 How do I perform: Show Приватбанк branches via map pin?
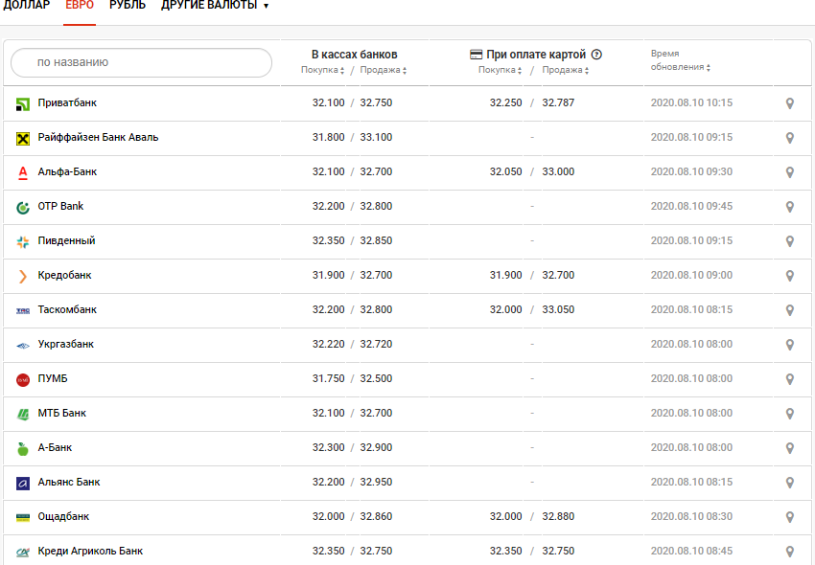pyautogui.click(x=789, y=103)
